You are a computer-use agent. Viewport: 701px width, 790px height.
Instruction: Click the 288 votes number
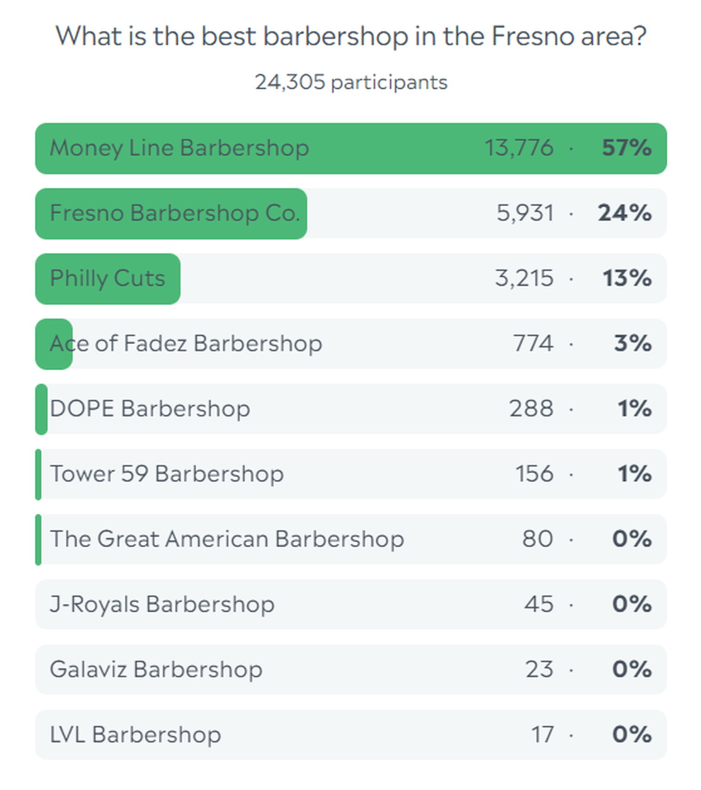pos(531,409)
